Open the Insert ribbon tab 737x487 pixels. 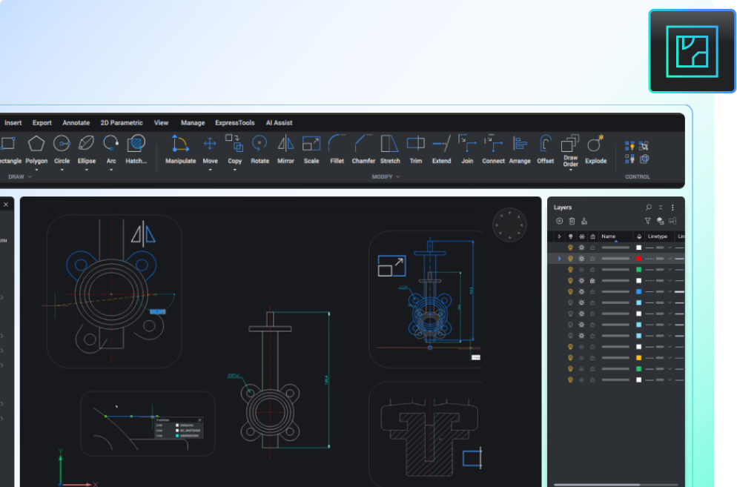(x=13, y=123)
